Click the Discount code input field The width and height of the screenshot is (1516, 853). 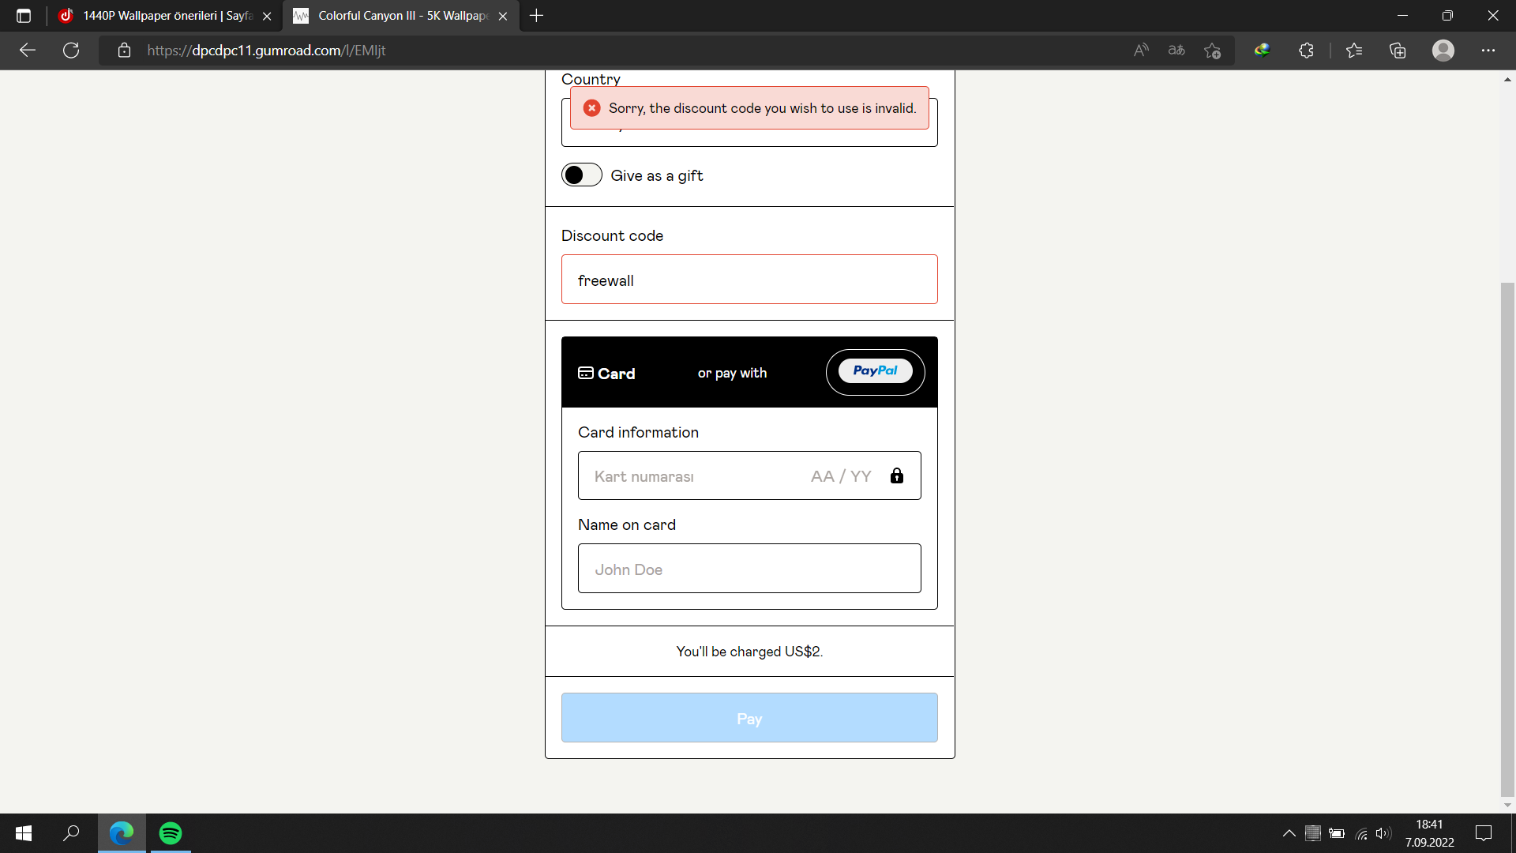pos(749,280)
